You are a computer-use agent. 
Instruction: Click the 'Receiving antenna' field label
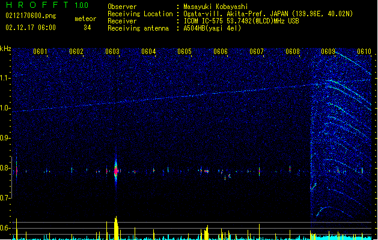[138, 28]
